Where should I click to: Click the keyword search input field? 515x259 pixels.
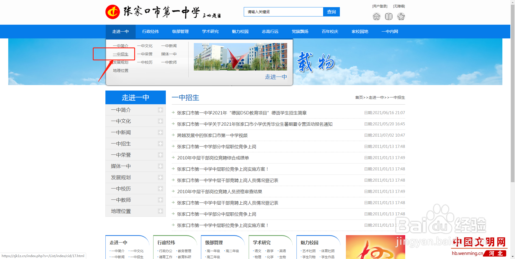pyautogui.click(x=283, y=12)
